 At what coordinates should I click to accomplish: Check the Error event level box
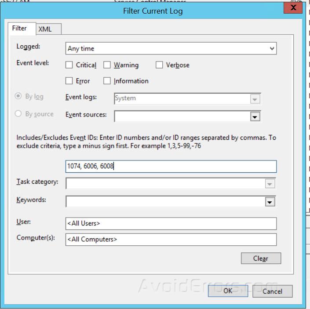pyautogui.click(x=69, y=81)
